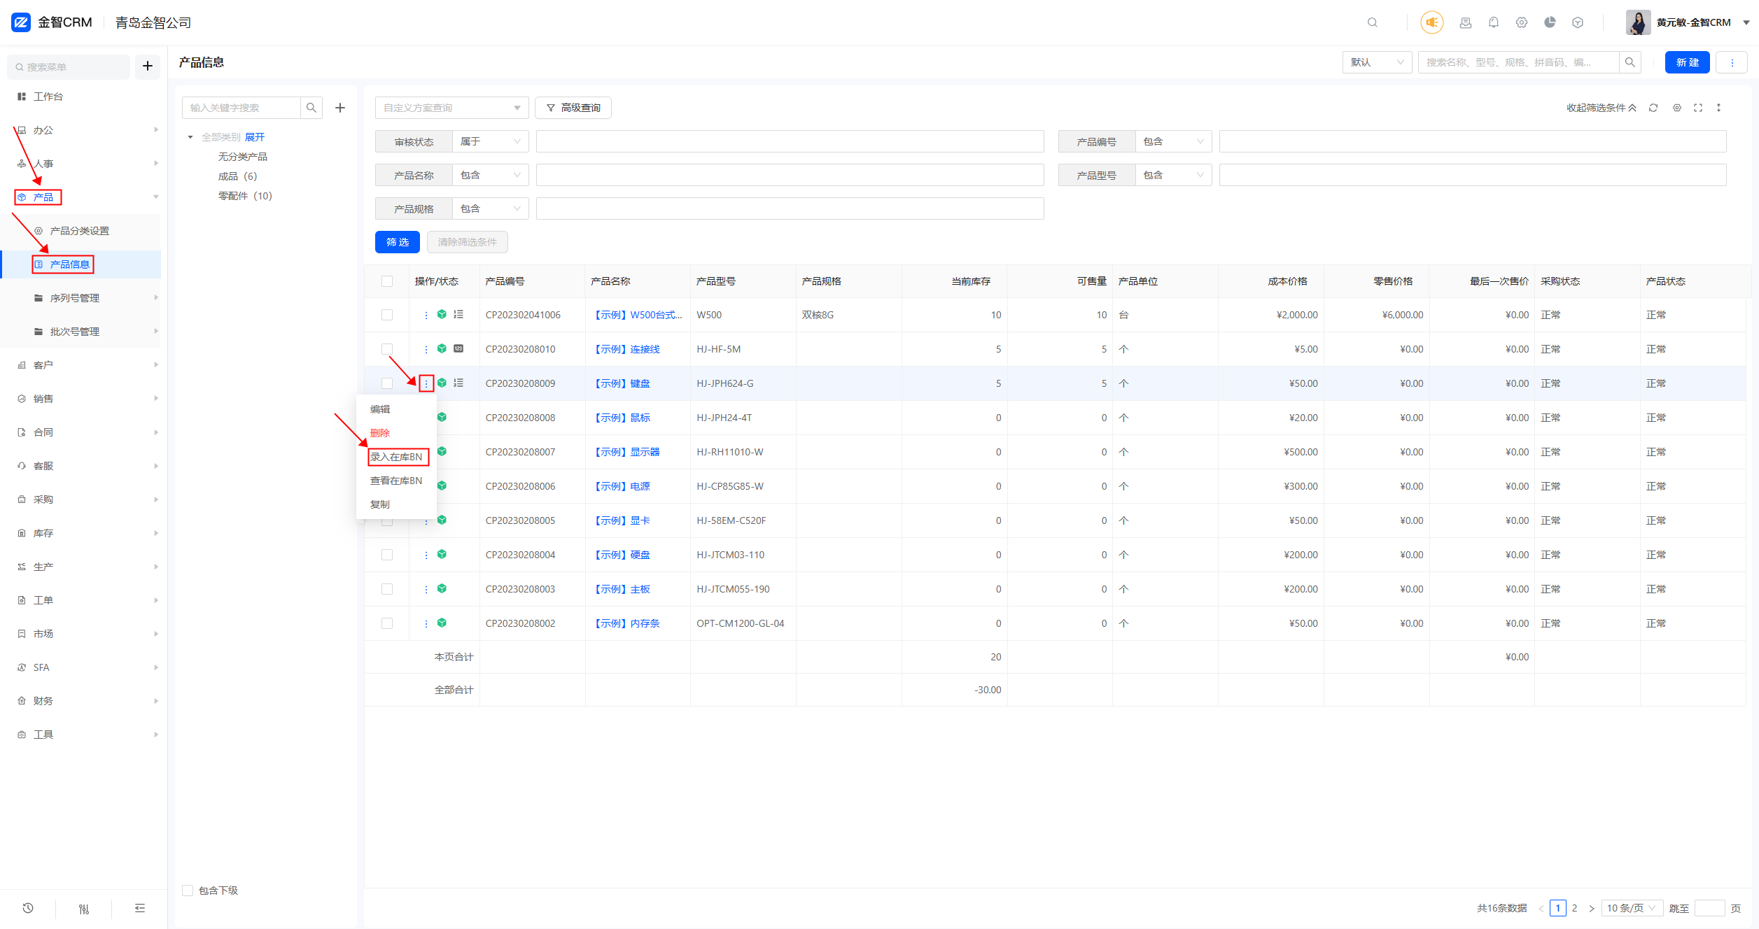Open the user account dropdown 黄元敏-金智CRM
Viewport: 1759px width, 929px height.
[1687, 22]
